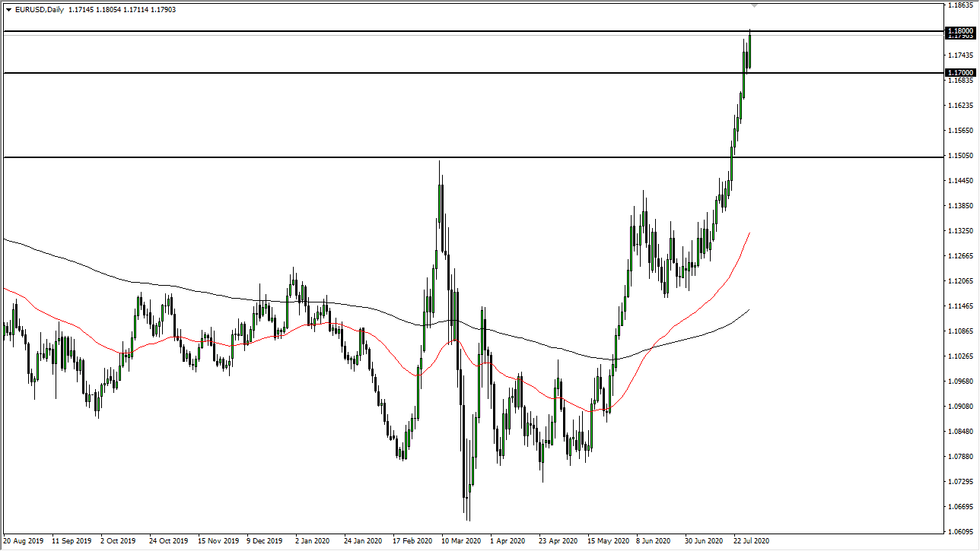This screenshot has width=980, height=551.
Task: Click the triangle before EURUSD,Daily title
Action: point(8,10)
